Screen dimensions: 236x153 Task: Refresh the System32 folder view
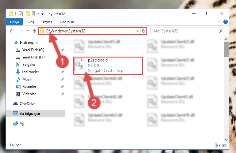(143, 31)
